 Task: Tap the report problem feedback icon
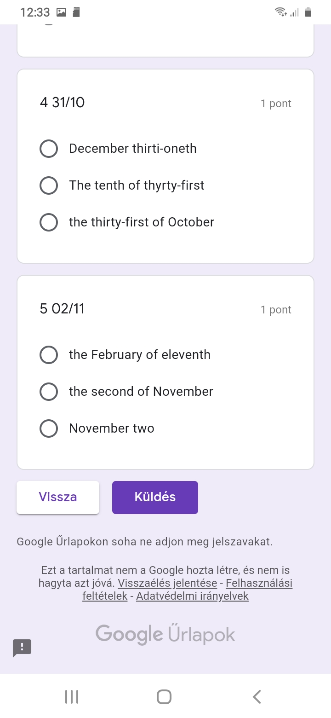22,648
